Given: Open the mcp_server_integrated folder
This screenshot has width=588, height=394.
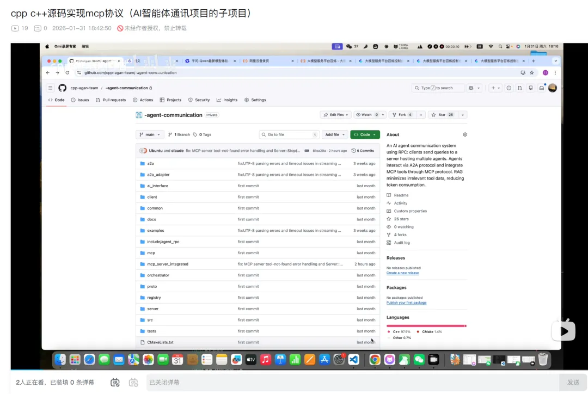Looking at the screenshot, I should pyautogui.click(x=168, y=264).
